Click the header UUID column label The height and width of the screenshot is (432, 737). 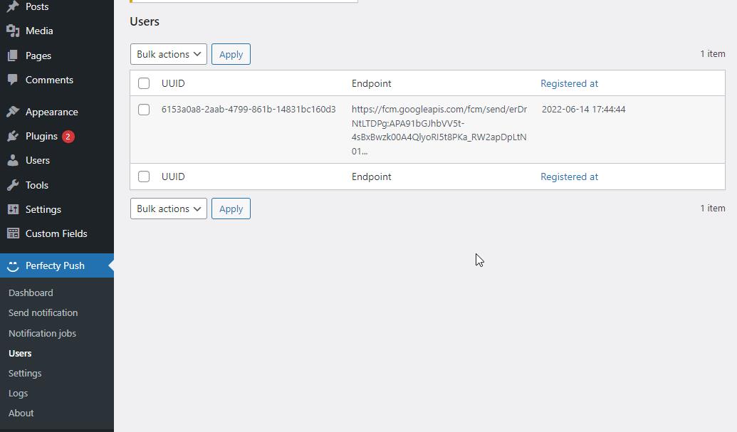coord(173,83)
